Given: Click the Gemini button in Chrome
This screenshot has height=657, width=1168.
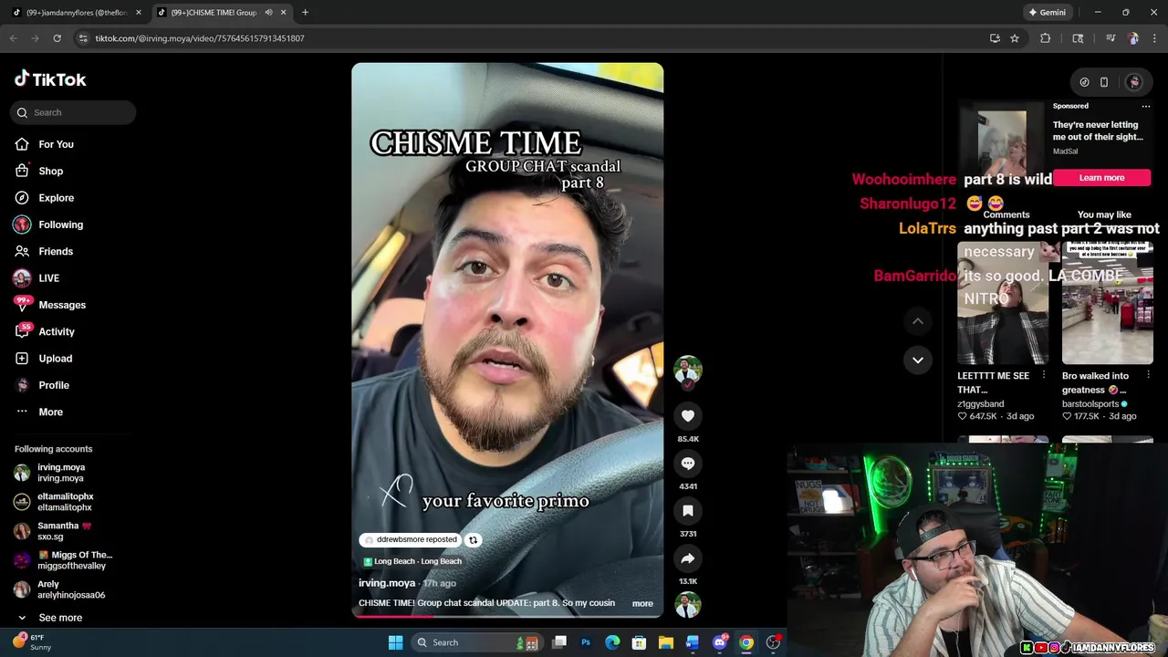Looking at the screenshot, I should pos(1047,12).
